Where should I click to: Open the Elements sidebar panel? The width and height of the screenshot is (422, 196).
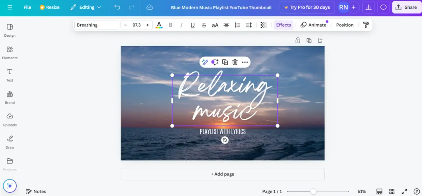click(x=10, y=53)
